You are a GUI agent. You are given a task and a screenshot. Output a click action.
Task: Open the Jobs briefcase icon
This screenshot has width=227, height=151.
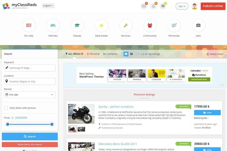coord(198,26)
